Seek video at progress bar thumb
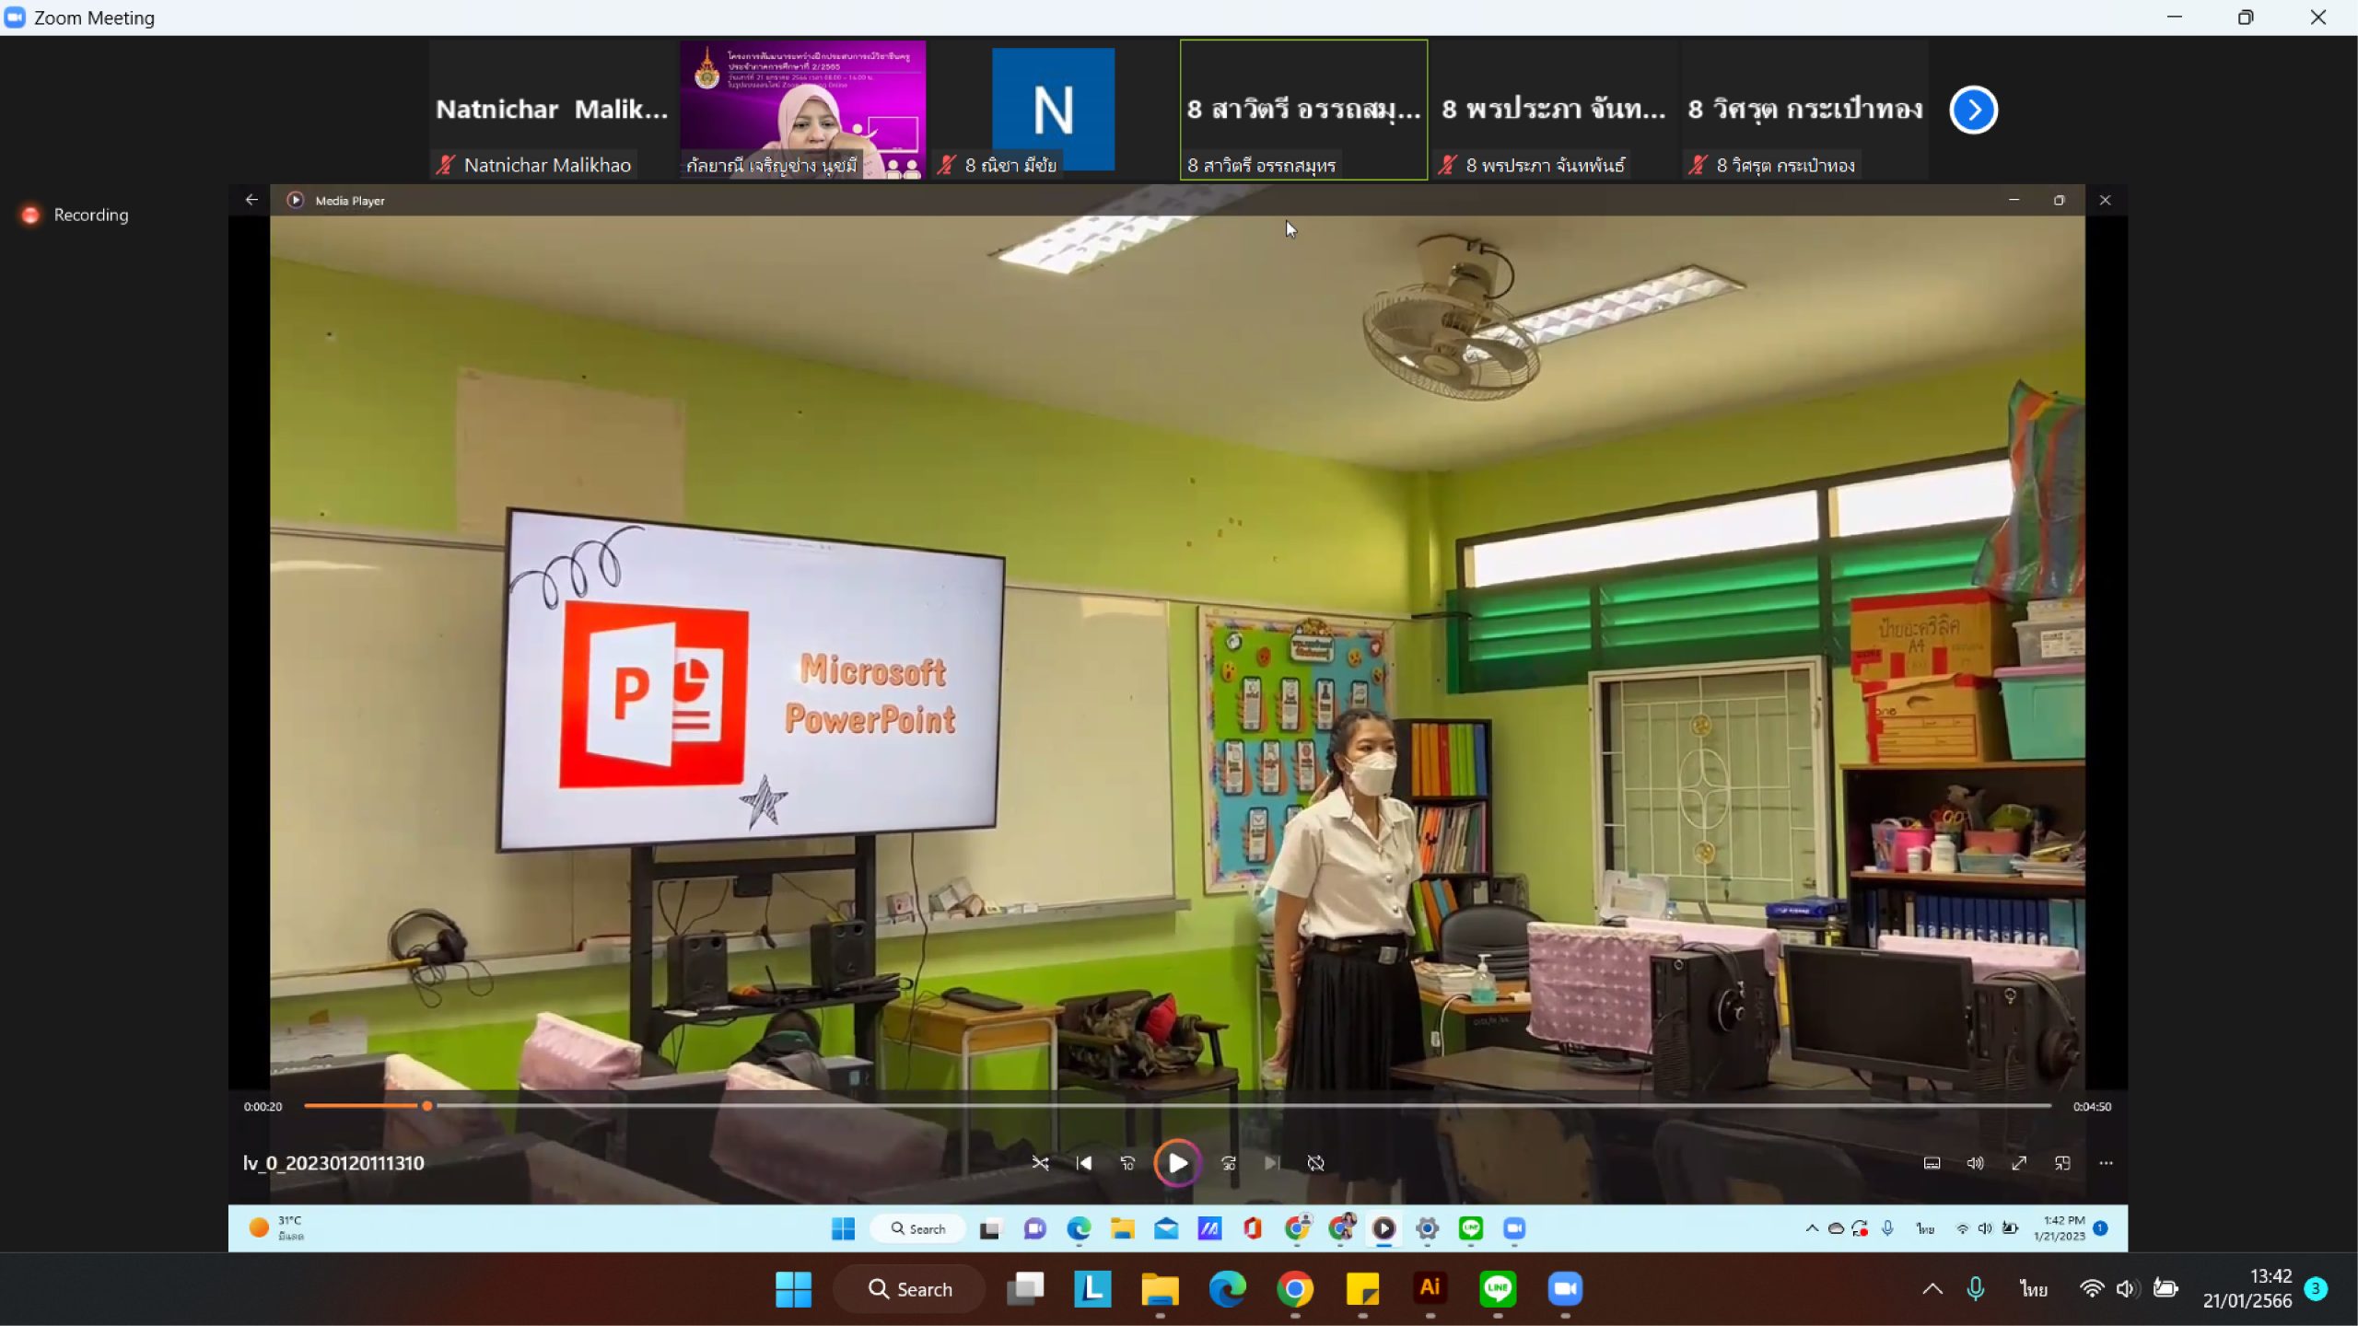 pos(427,1106)
